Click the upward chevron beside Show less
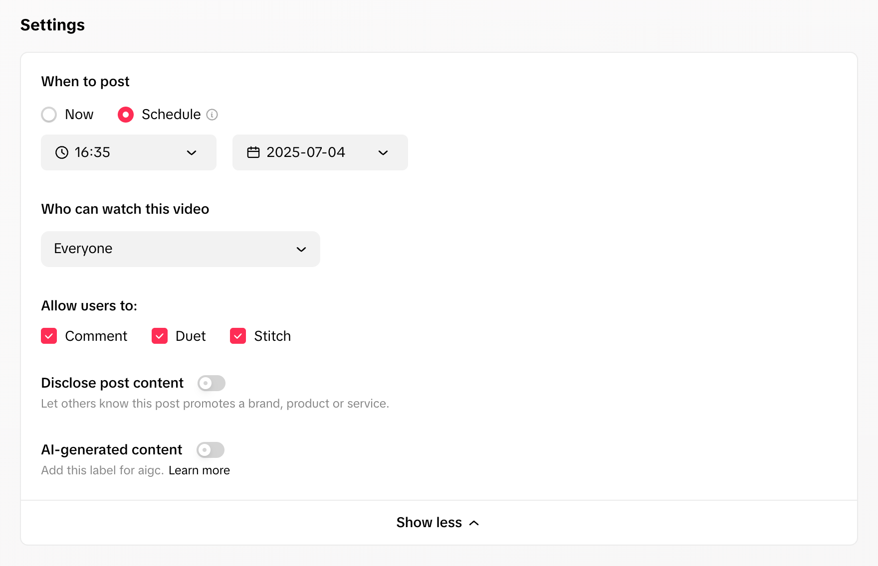The height and width of the screenshot is (566, 878). click(x=474, y=523)
